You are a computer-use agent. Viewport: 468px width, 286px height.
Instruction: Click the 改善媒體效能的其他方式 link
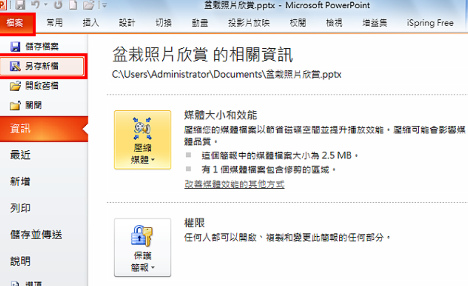click(x=235, y=184)
